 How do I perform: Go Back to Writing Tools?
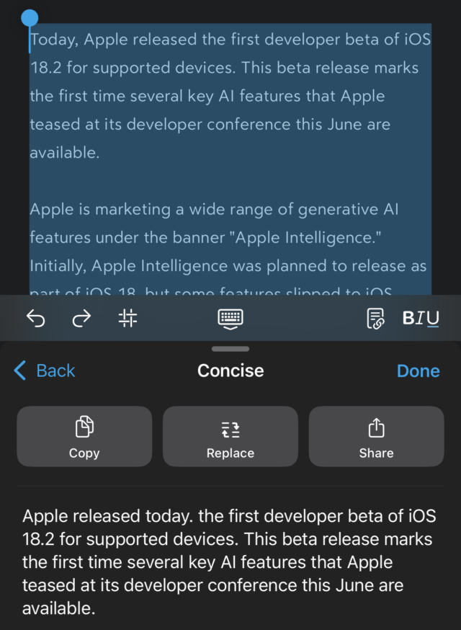click(54, 371)
